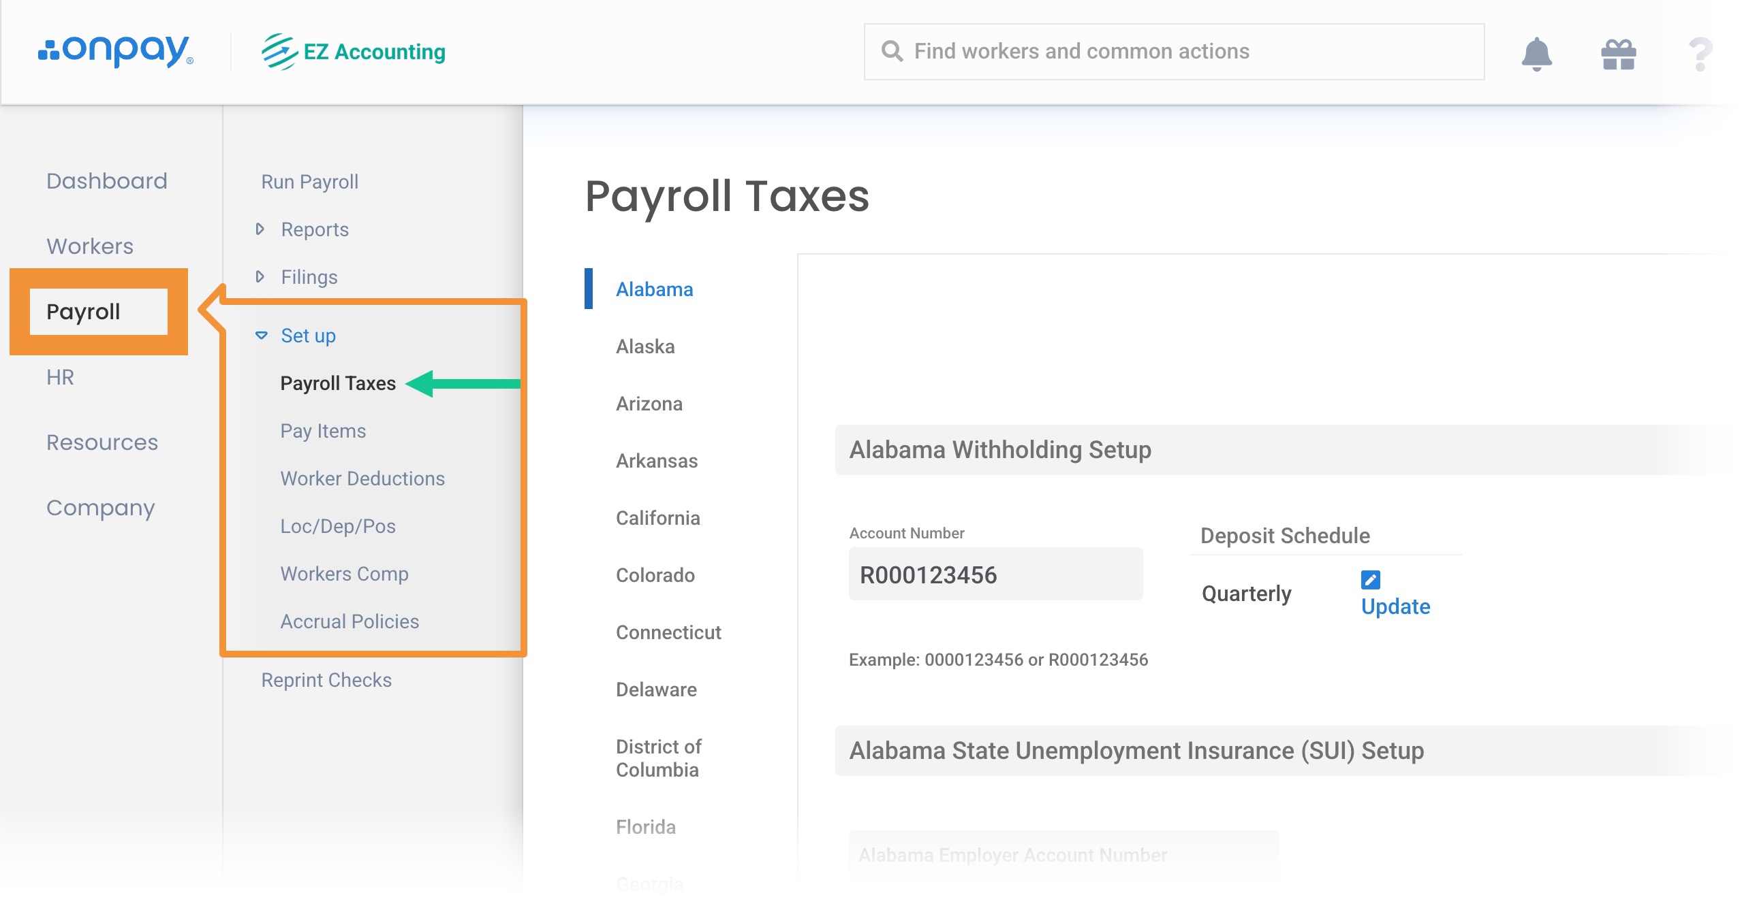The image size is (1755, 908).
Task: Switch to the Colorado state tab
Action: [655, 575]
